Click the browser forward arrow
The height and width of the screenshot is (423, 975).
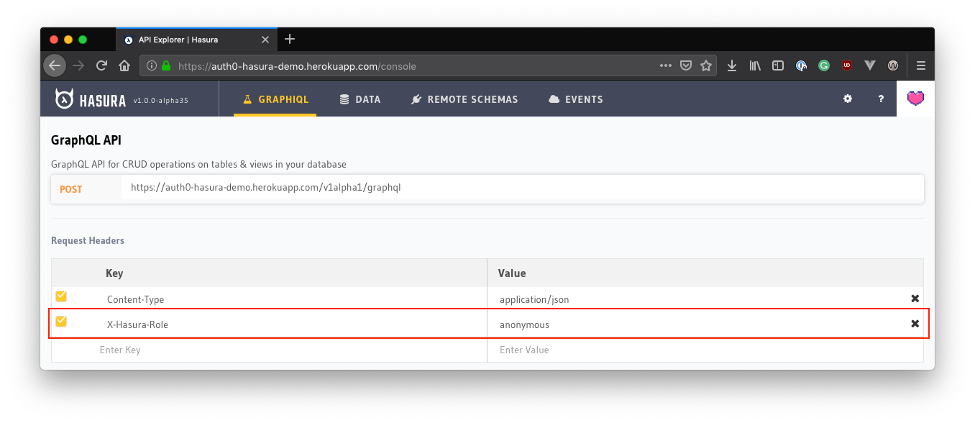tap(78, 65)
